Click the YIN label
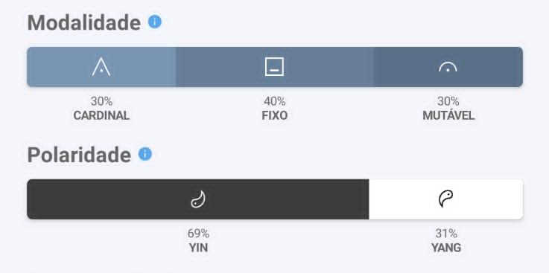 click(198, 248)
